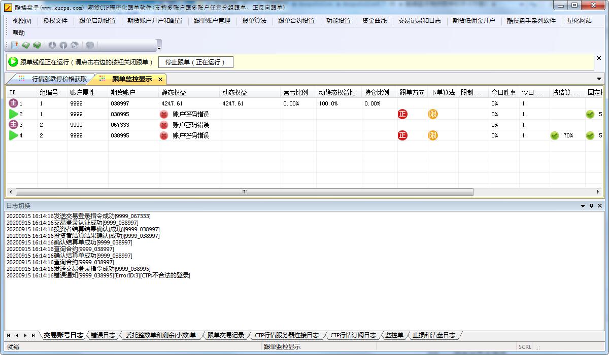Open the document tab list dropdown arrow
This screenshot has width=609, height=355.
point(599,79)
